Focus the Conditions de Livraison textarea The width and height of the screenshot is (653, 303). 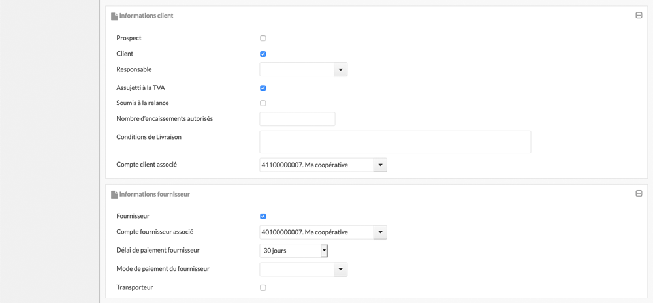point(395,142)
